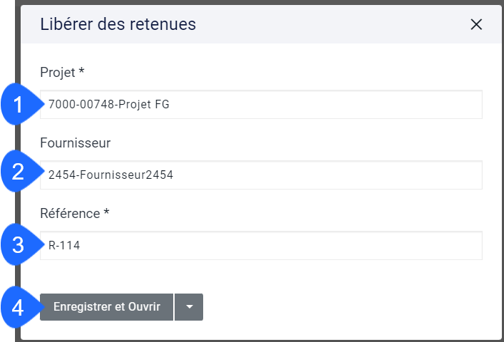Click the Libérer des retenues title text

(x=118, y=24)
